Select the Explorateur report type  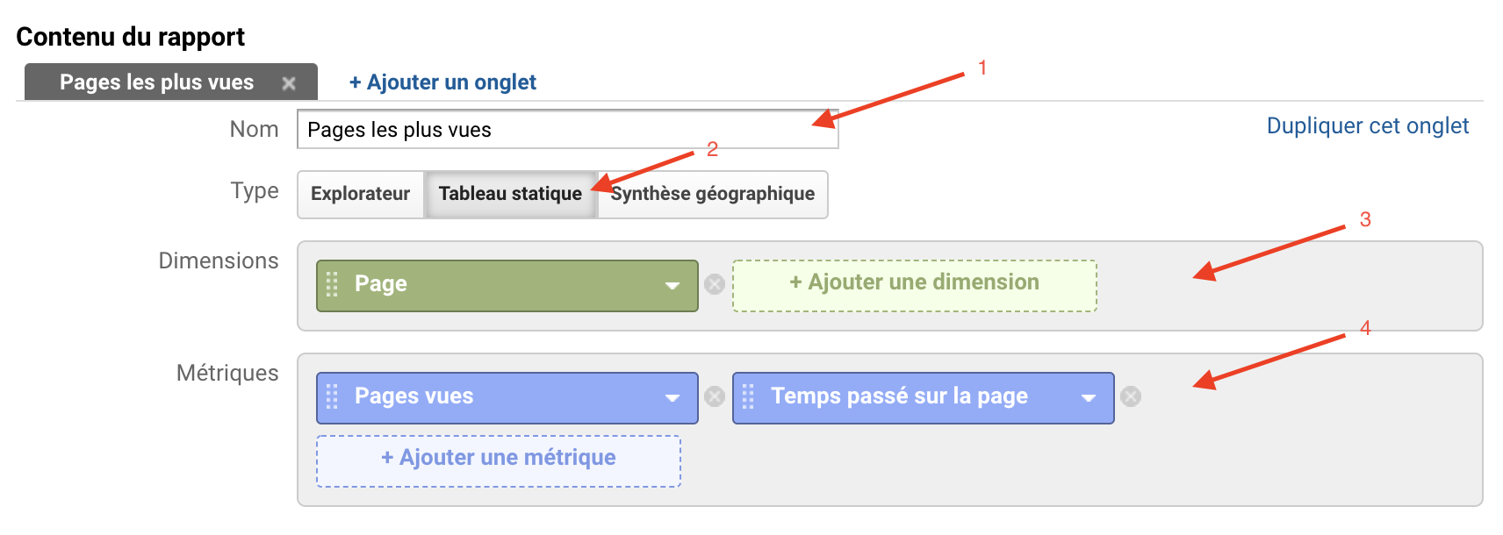point(360,194)
